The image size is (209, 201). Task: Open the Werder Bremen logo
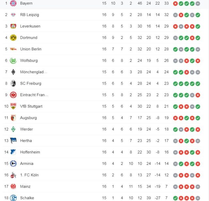click(x=13, y=129)
